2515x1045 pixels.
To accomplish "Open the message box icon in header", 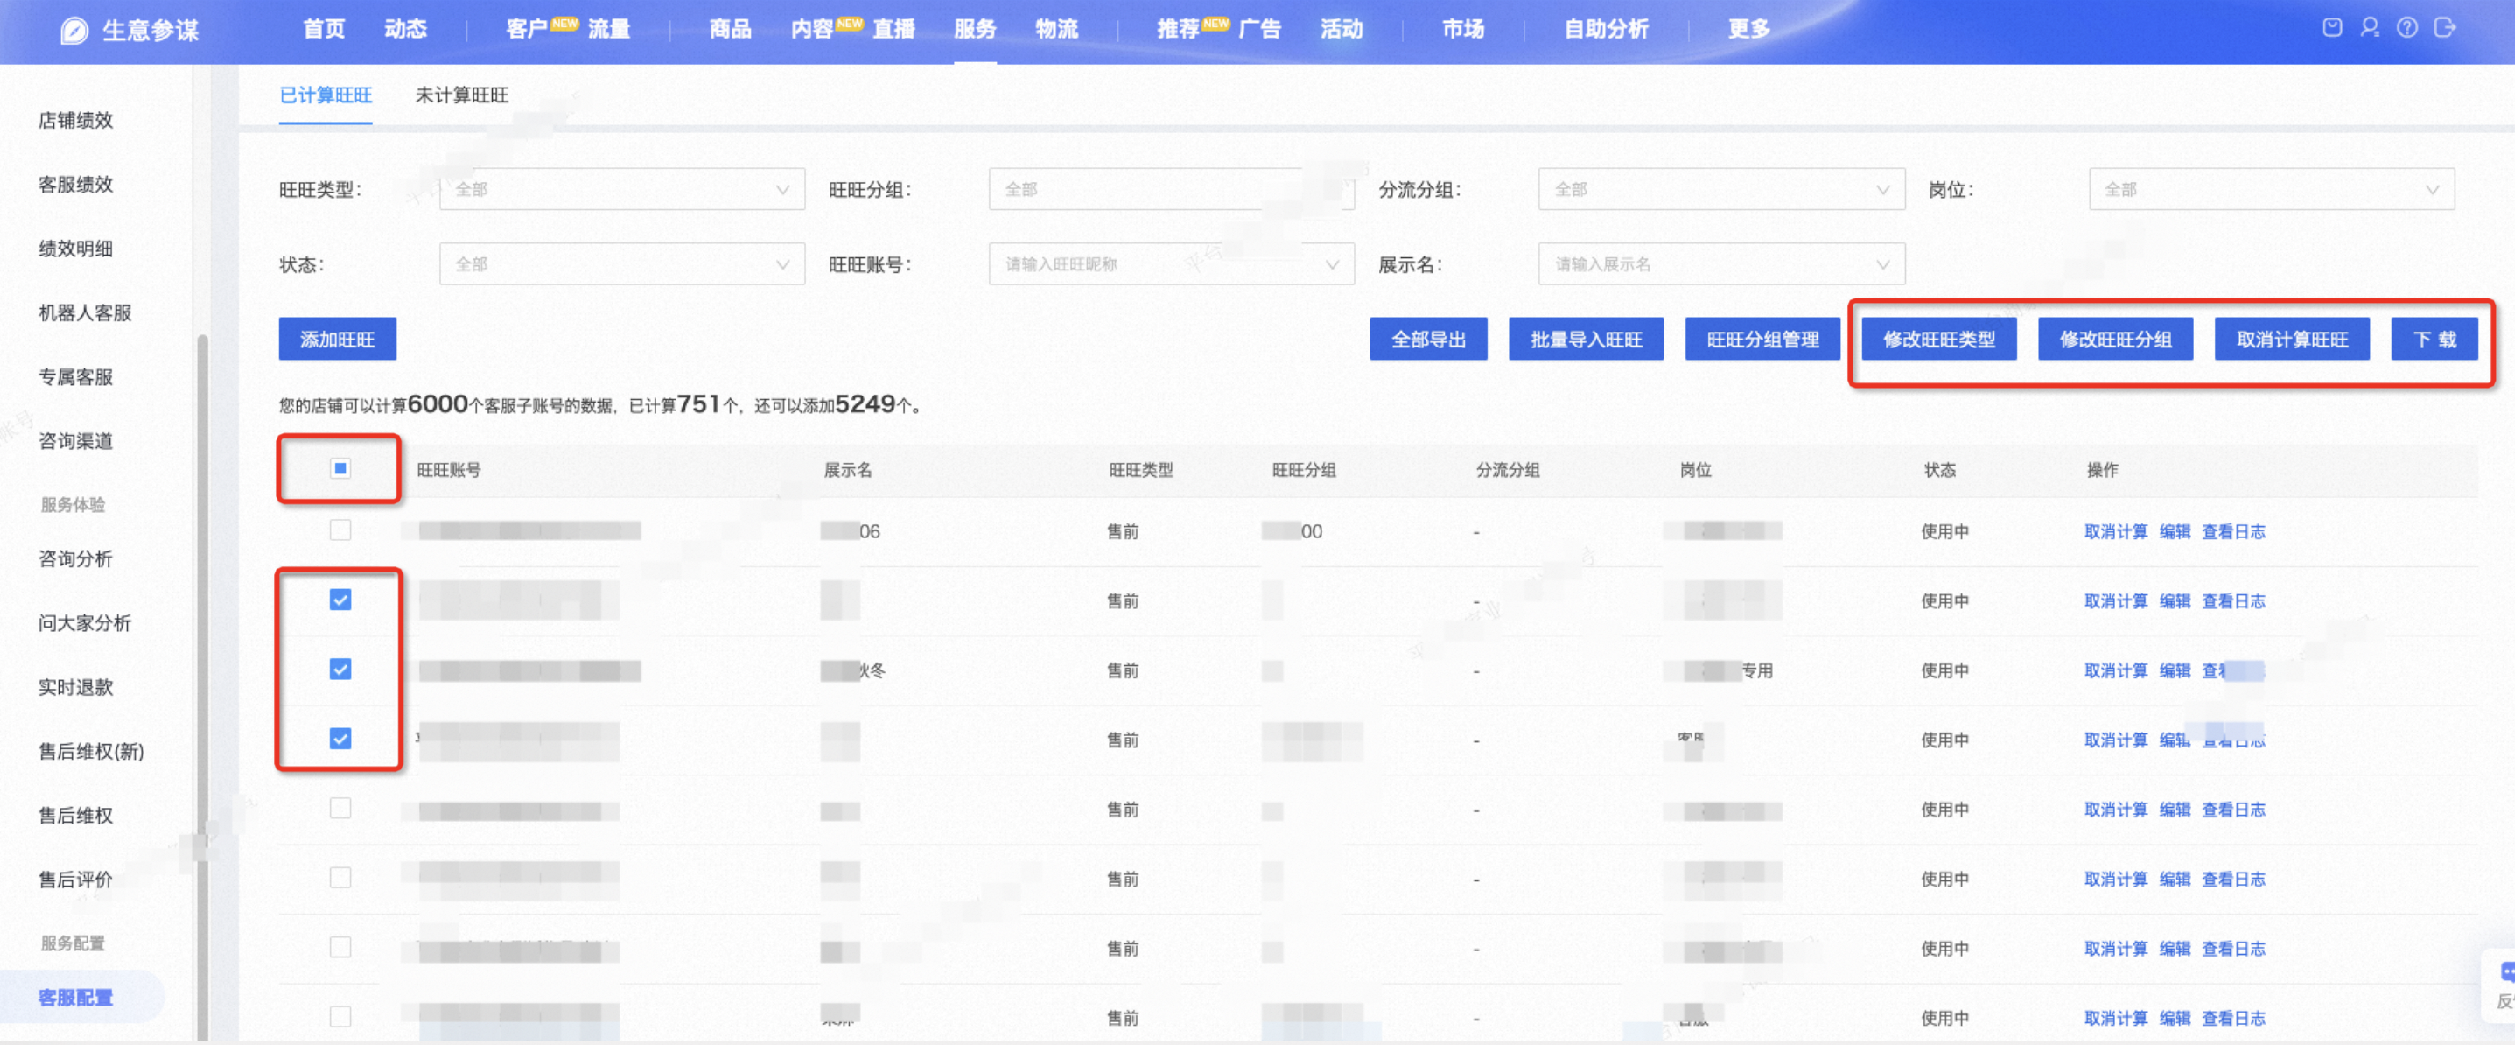I will (2331, 27).
